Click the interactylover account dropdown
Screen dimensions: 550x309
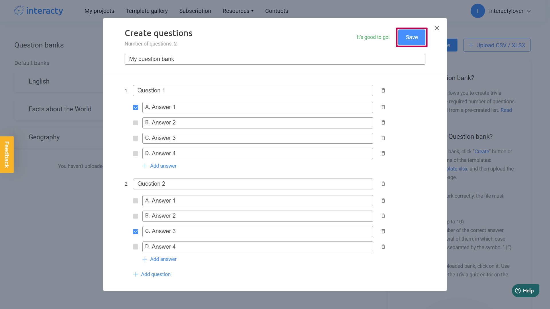(510, 11)
